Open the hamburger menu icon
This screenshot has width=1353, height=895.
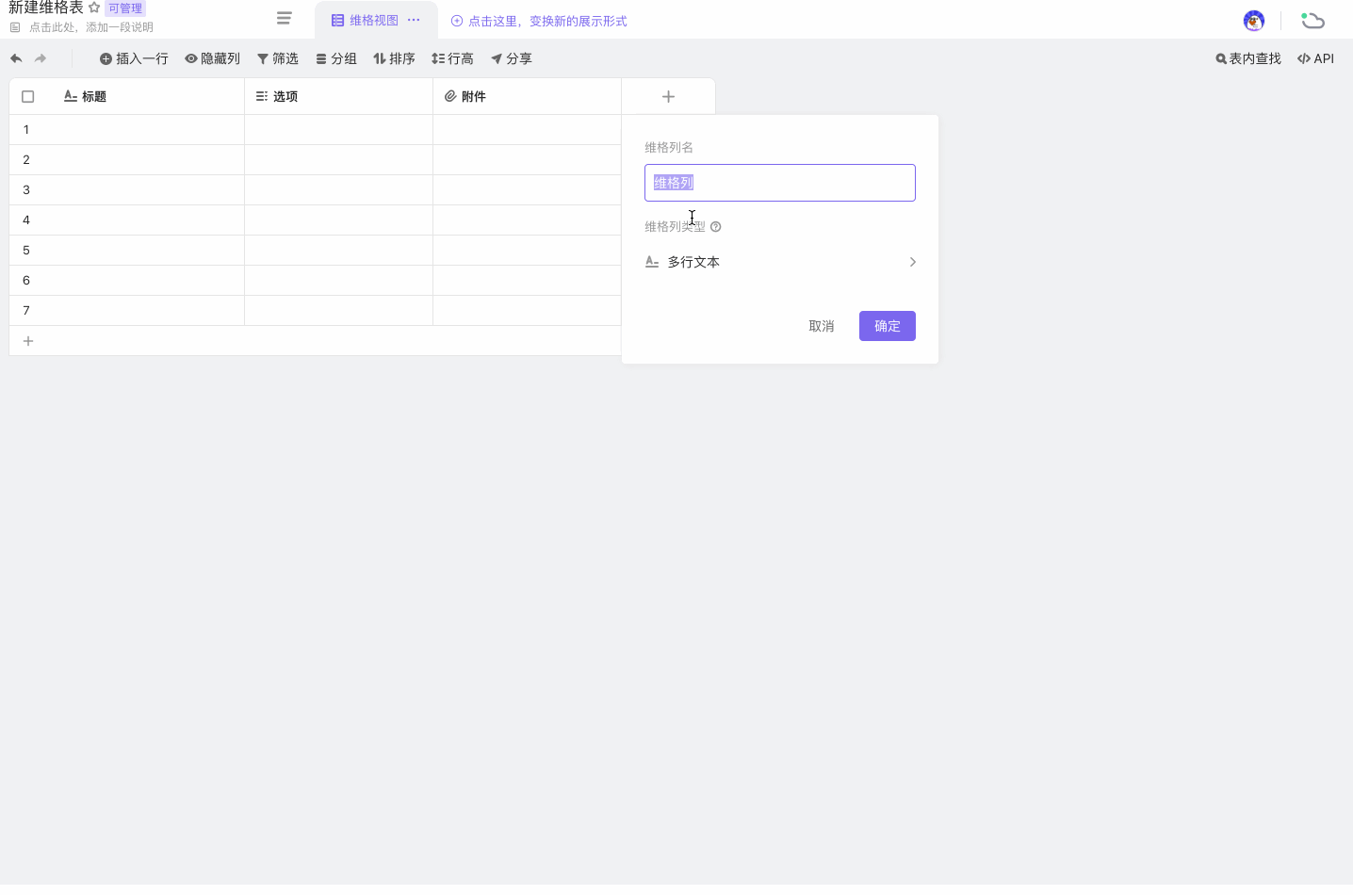click(284, 18)
